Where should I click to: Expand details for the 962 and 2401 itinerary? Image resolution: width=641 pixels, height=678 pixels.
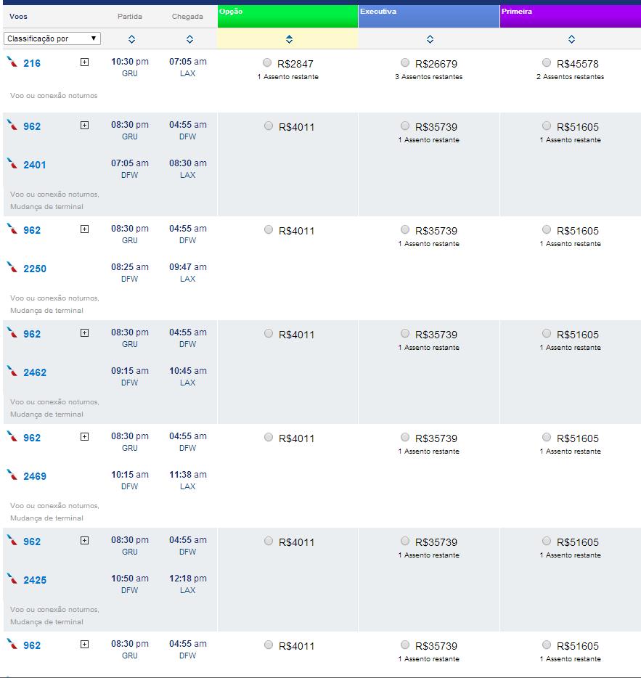click(x=84, y=126)
